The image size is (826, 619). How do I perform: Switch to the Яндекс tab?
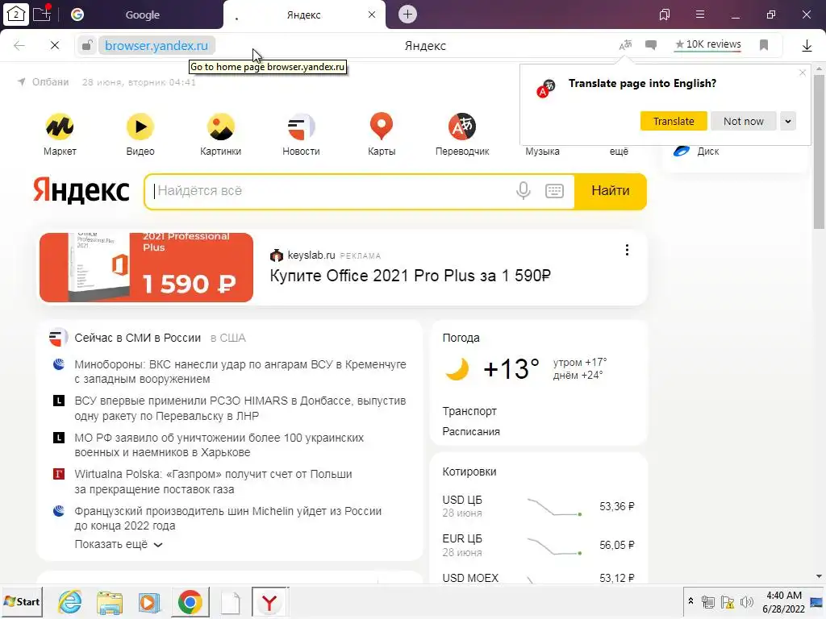(304, 15)
